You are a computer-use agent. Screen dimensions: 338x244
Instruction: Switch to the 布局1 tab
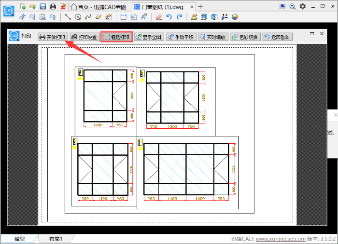[x=56, y=239]
